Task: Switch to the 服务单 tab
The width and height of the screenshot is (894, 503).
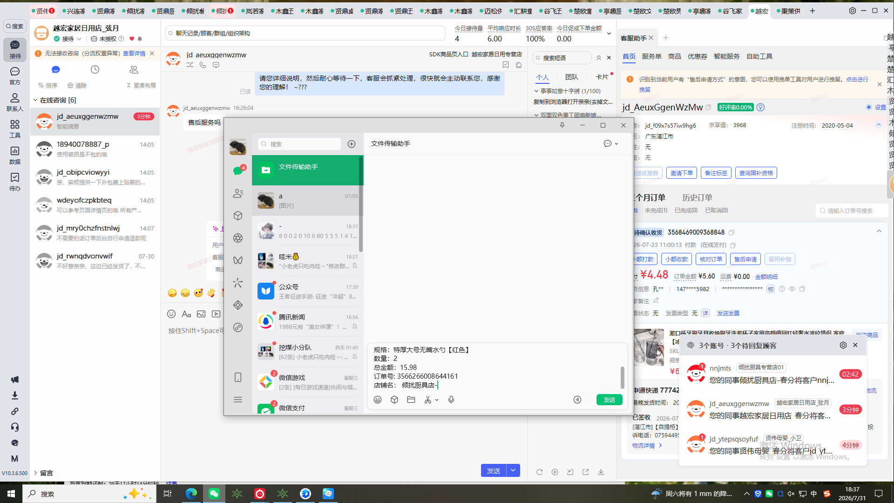Action: 651,56
